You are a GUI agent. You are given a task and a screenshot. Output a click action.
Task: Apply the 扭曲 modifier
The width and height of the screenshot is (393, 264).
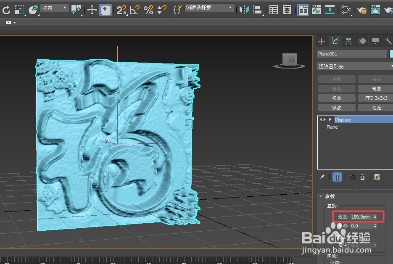pyautogui.click(x=337, y=98)
